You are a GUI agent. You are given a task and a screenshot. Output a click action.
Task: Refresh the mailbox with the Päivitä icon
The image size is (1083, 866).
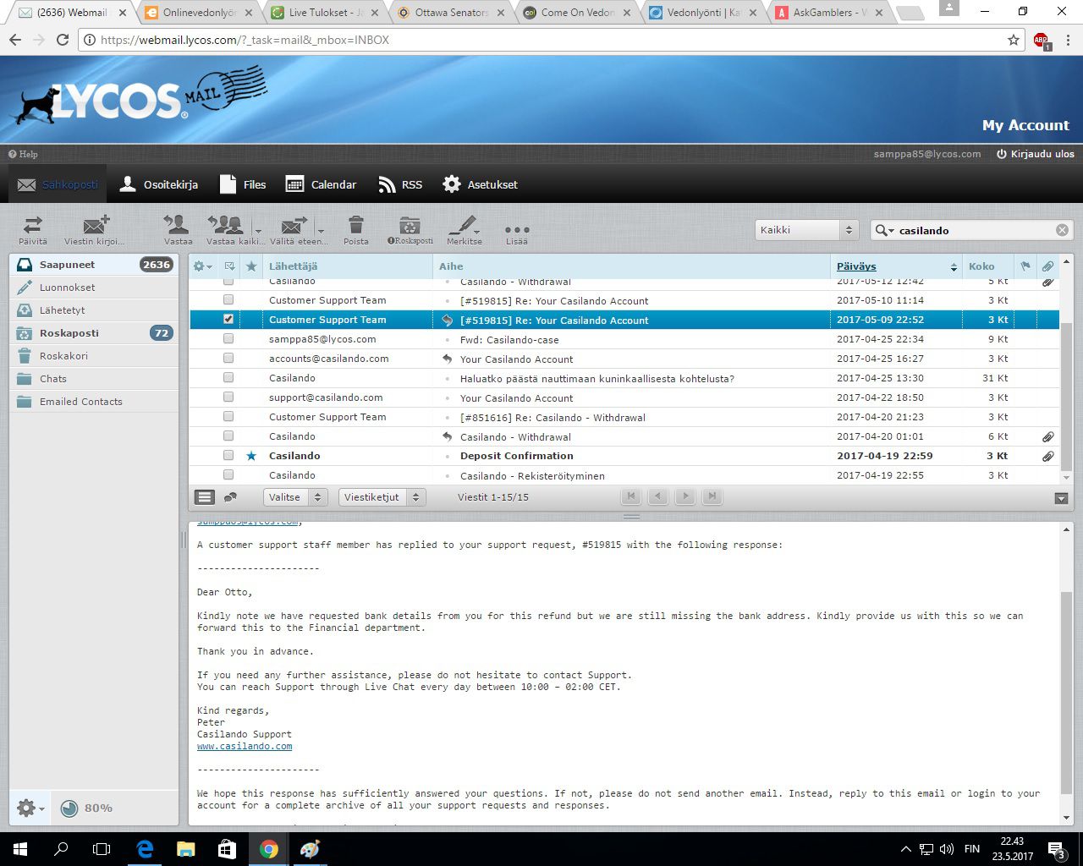(33, 230)
